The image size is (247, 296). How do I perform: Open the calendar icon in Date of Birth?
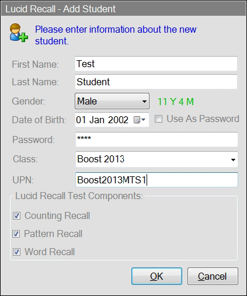coord(137,120)
